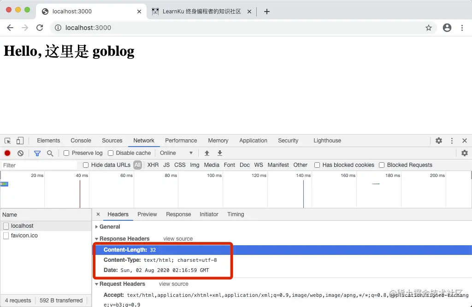472x307 pixels.
Task: Open Network panel settings gear
Action: pyautogui.click(x=465, y=153)
